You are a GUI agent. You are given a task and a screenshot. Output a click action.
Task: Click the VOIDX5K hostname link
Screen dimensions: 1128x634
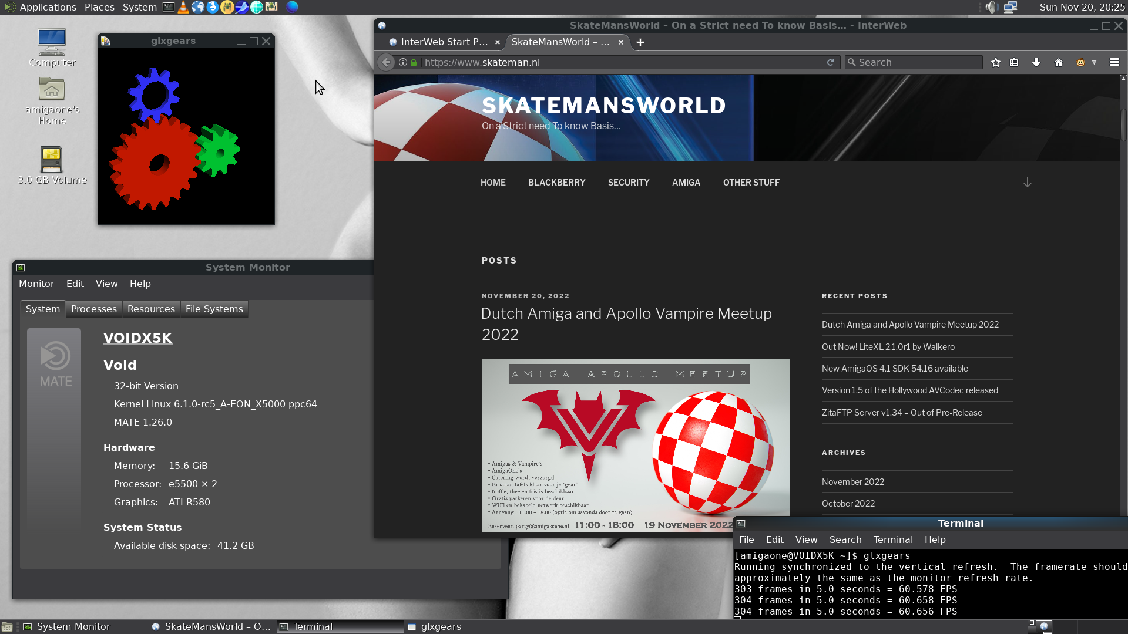(x=138, y=338)
